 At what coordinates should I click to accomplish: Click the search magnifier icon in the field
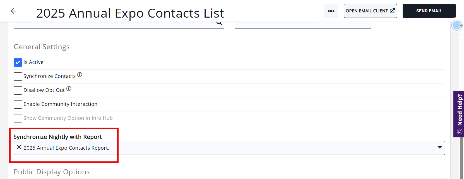[x=219, y=22]
